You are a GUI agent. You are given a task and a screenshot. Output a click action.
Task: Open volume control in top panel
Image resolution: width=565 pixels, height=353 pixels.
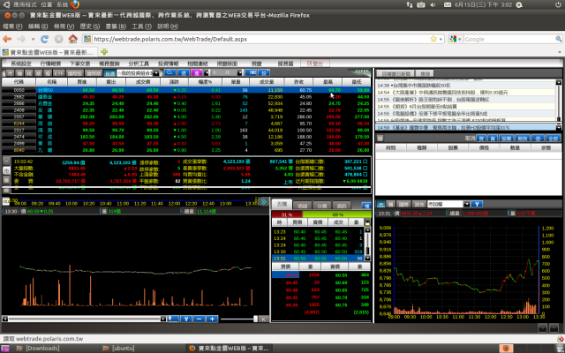click(433, 4)
